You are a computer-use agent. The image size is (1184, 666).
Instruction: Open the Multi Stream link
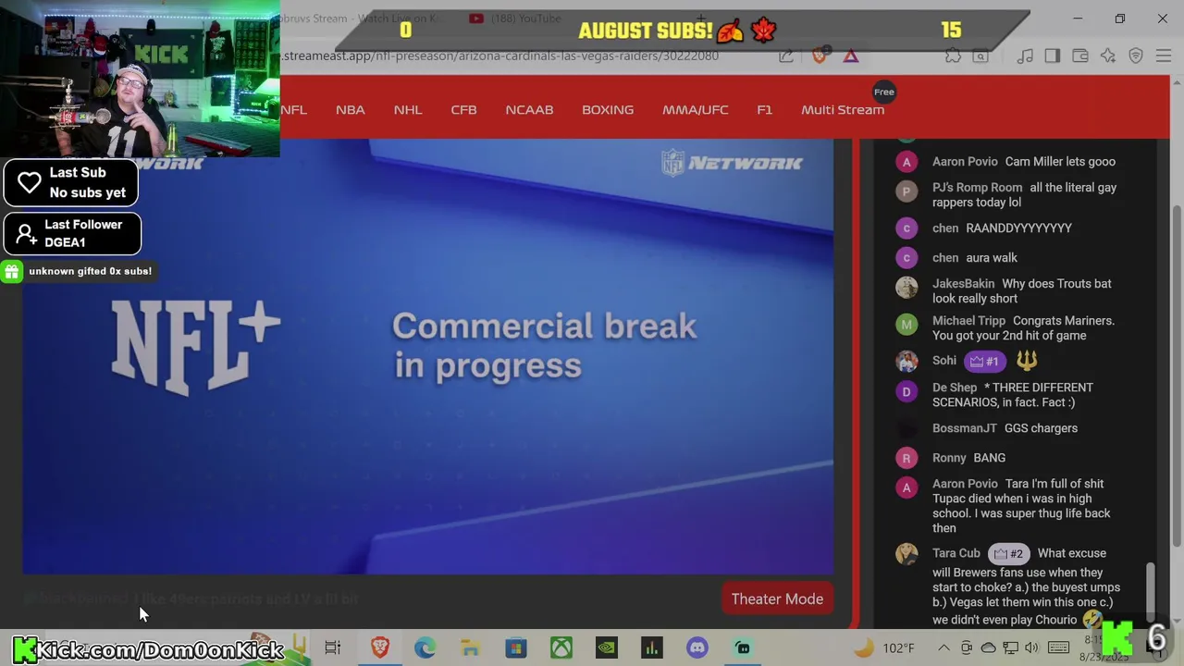click(843, 109)
